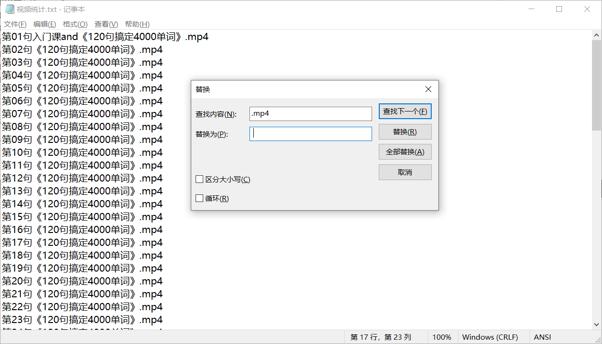Click the line starting with 第18句
The image size is (602, 344).
click(x=82, y=255)
